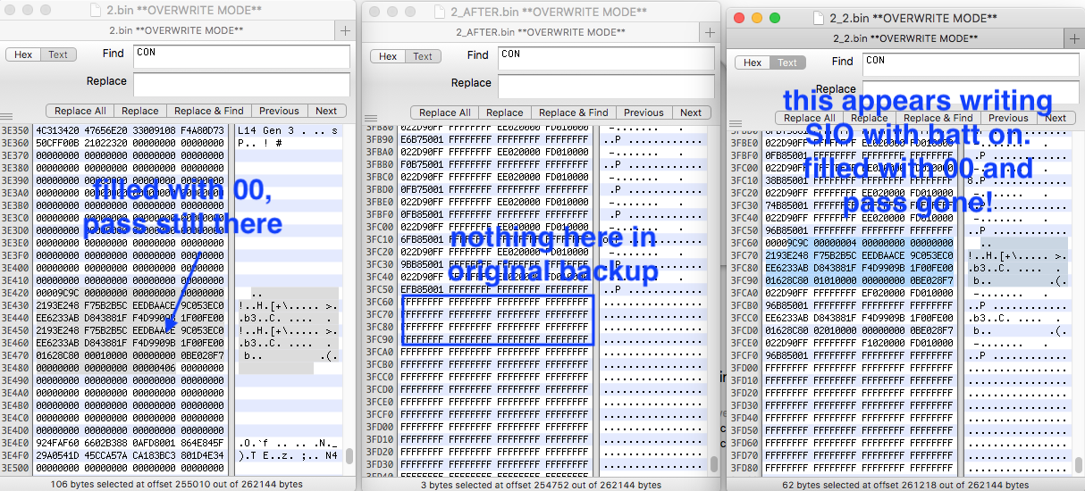1085x491 pixels.
Task: Click offset row 3FD30 in 2_AFTER.bin window
Action: tap(381, 465)
